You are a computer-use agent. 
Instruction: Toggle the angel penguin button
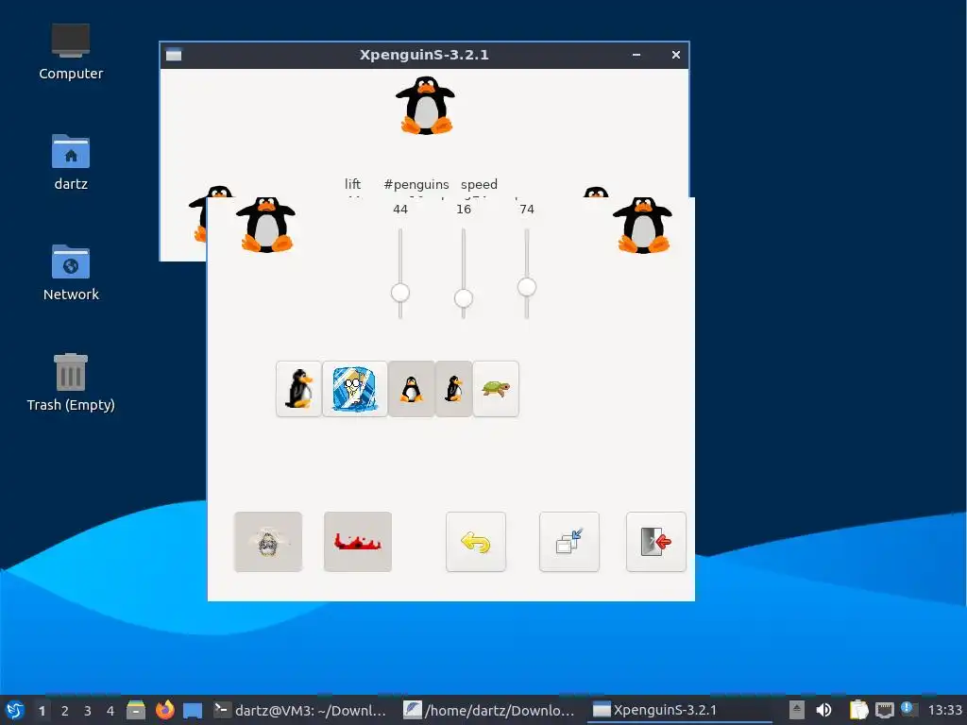coord(268,542)
